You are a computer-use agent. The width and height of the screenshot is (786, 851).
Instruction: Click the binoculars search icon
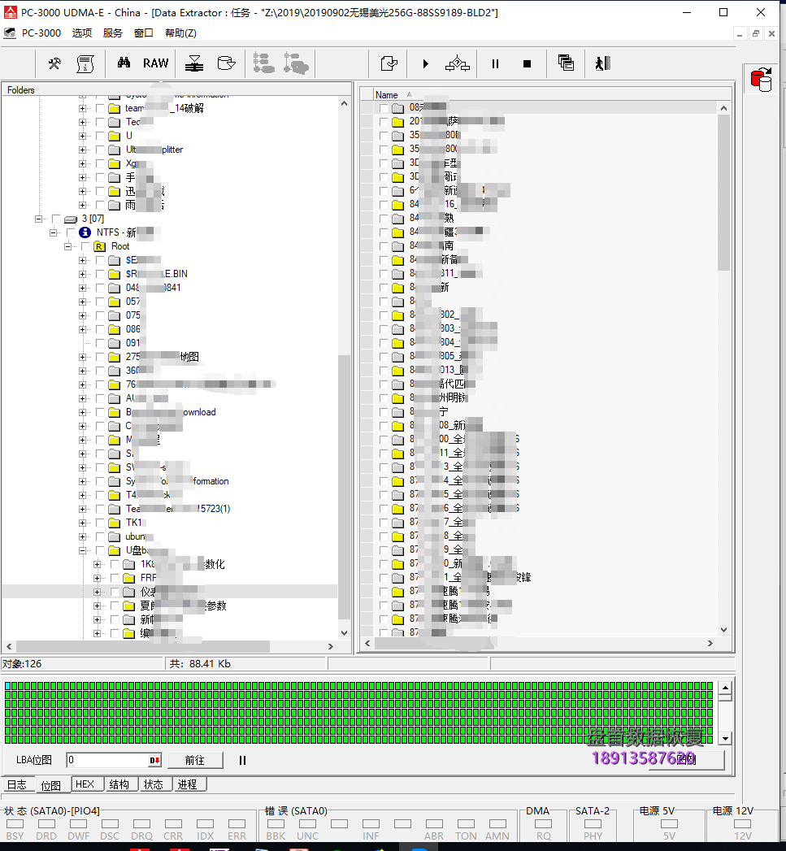(124, 63)
